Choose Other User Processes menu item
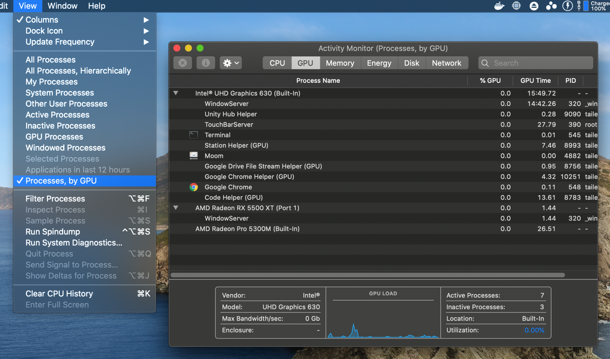The height and width of the screenshot is (359, 610). tap(84, 104)
